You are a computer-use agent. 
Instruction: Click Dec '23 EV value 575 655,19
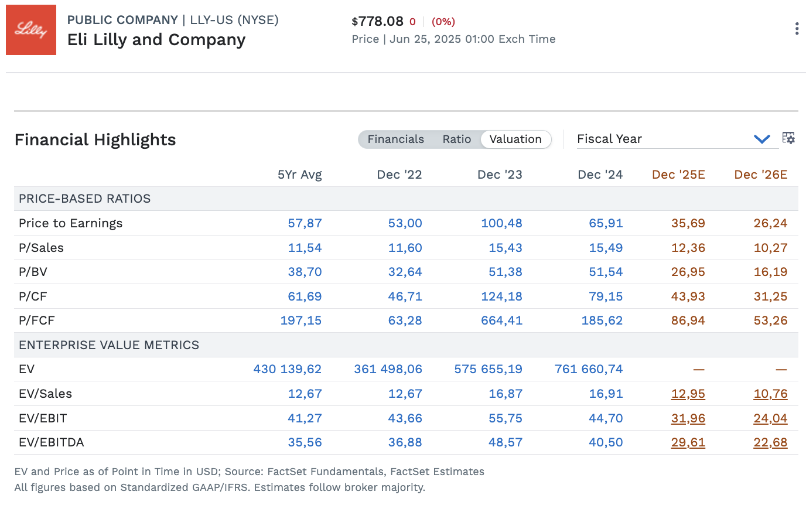pyautogui.click(x=489, y=369)
